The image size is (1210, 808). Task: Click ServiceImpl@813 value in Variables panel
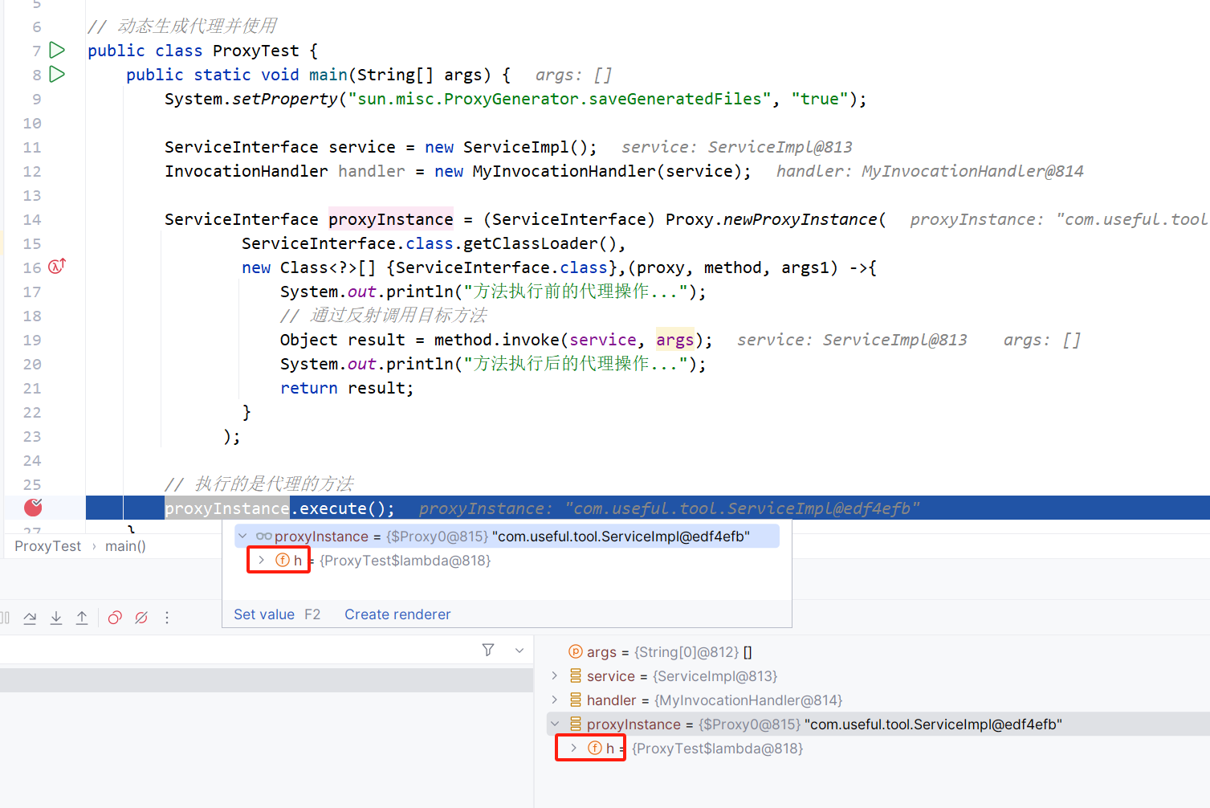(x=715, y=676)
